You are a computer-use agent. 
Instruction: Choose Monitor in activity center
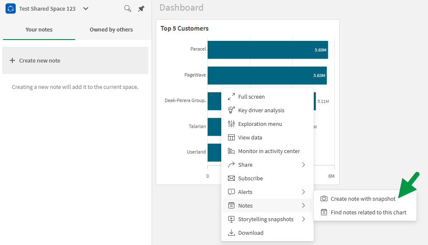coord(269,151)
